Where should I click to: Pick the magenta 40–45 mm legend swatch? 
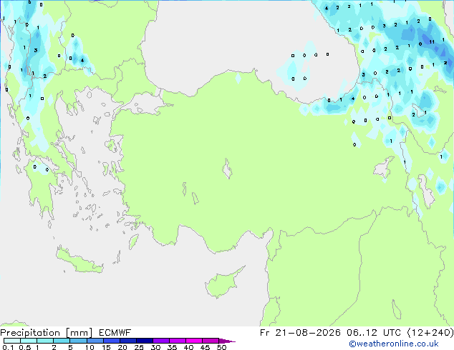coord(194,341)
